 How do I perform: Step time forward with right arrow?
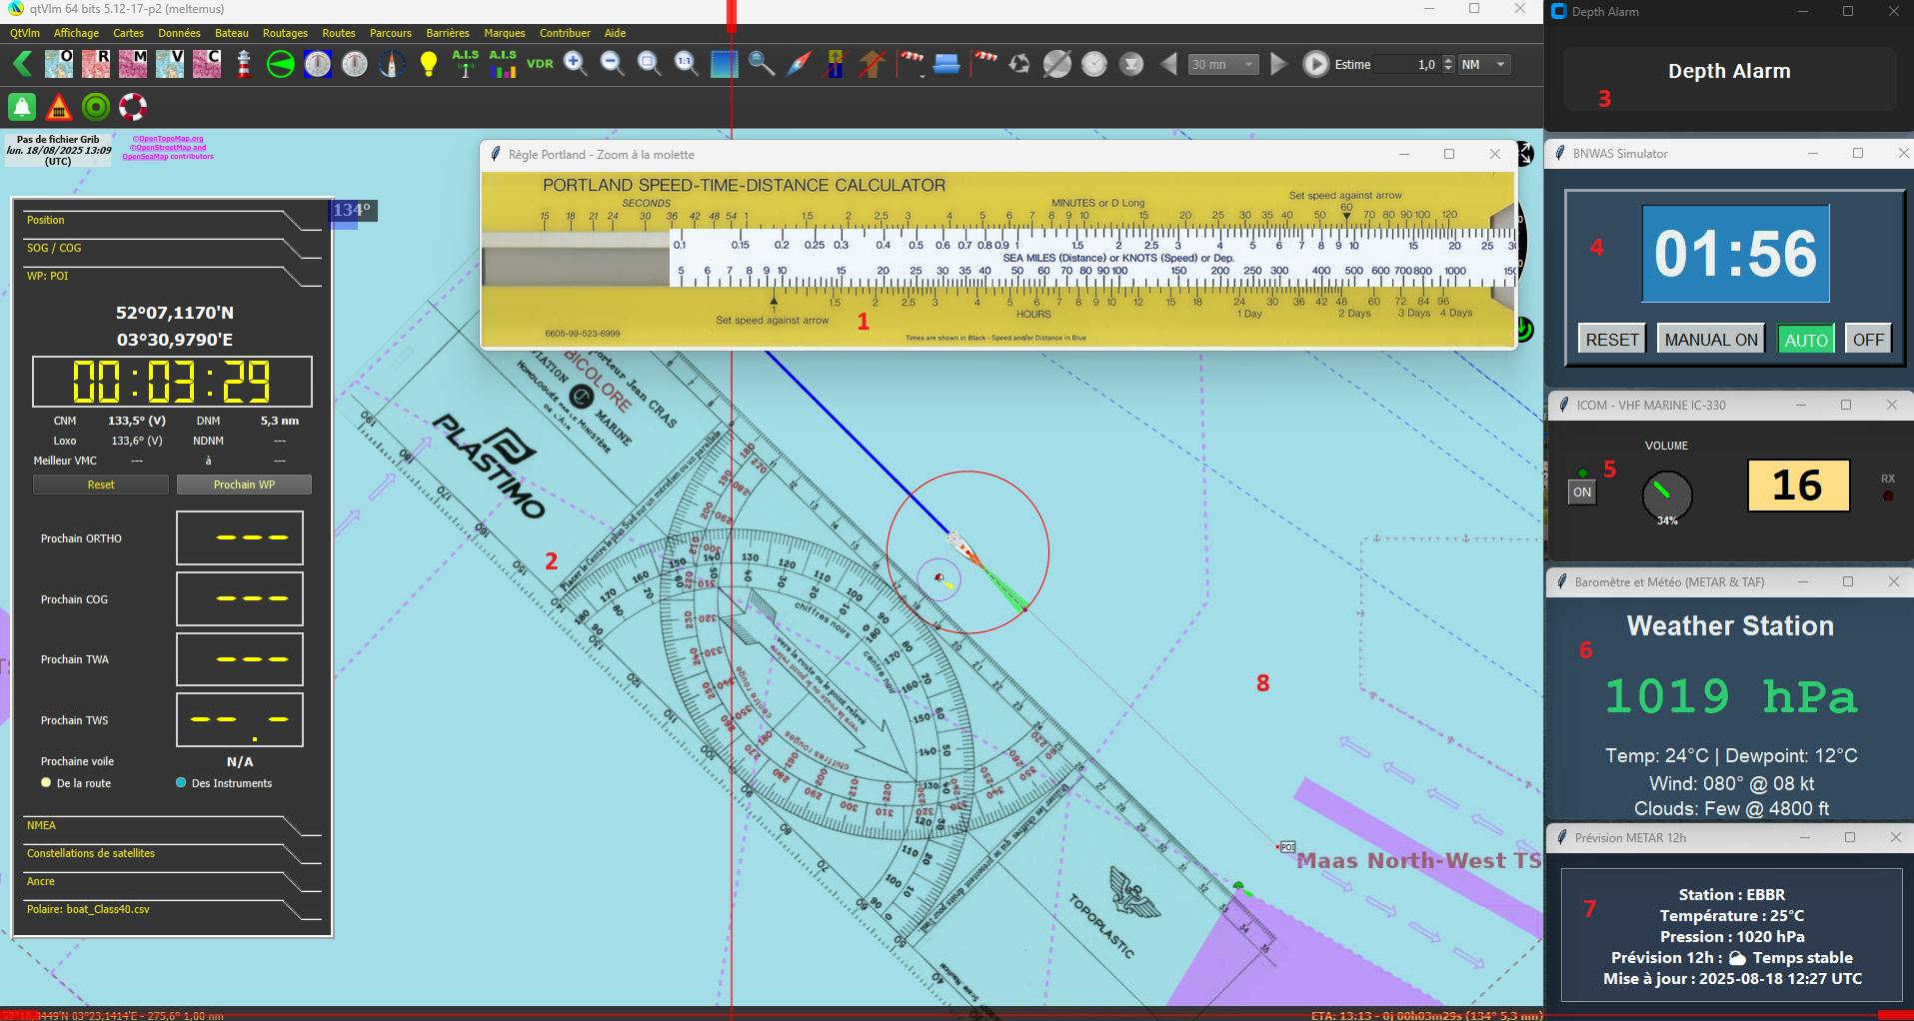[x=1278, y=65]
